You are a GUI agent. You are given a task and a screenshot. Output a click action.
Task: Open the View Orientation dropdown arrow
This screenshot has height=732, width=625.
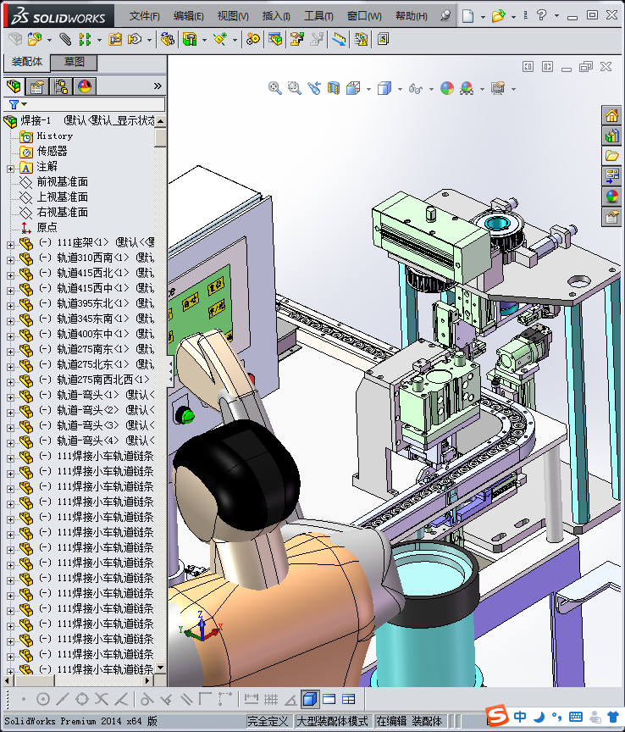tap(368, 89)
